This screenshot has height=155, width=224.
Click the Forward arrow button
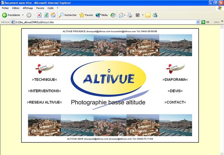[x=29, y=15]
